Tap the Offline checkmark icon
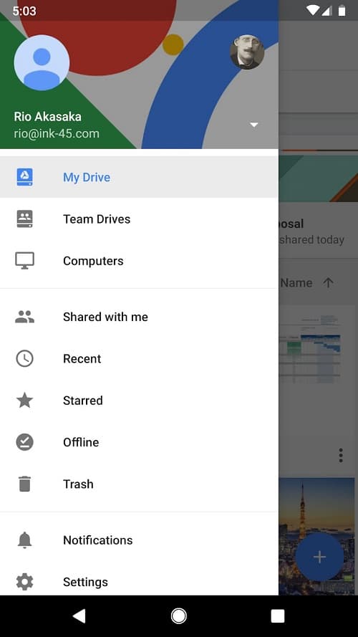The height and width of the screenshot is (637, 358). [25, 442]
